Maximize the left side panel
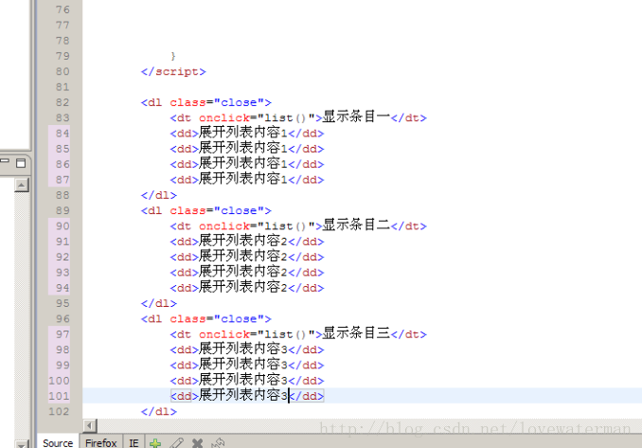This screenshot has width=642, height=448. point(21,164)
